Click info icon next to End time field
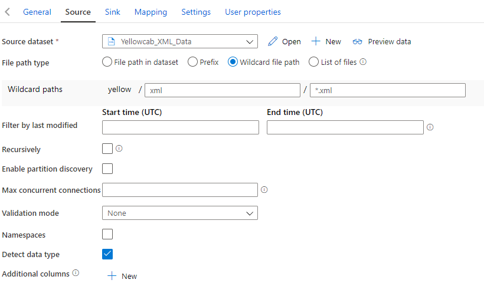This screenshot has height=296, width=484. click(x=430, y=127)
